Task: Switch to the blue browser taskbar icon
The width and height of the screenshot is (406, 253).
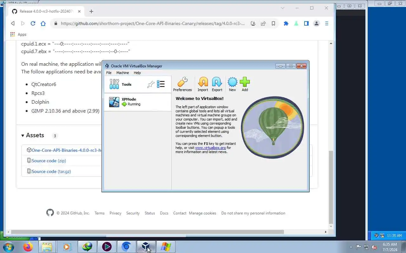Action: 127,247
